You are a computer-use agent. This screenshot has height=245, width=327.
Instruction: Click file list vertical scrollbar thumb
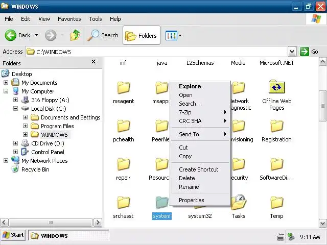(x=322, y=106)
